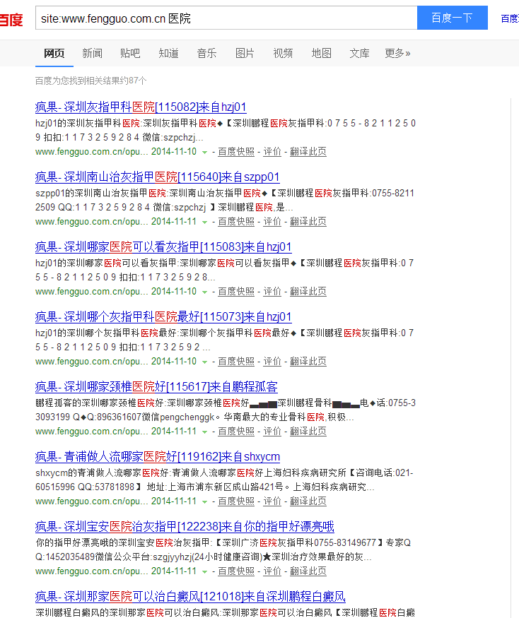Image resolution: width=519 pixels, height=618 pixels.
Task: Click 翻译此页 for the [115617] result
Action: (308, 431)
